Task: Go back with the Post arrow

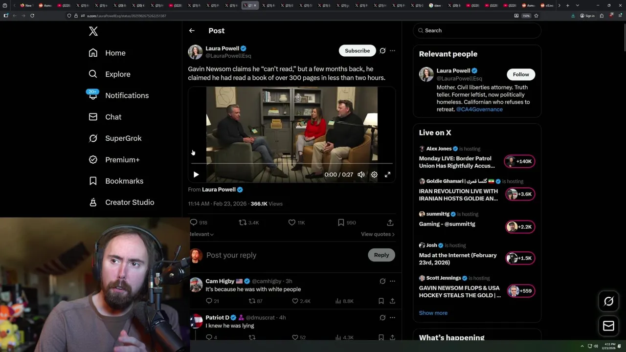Action: [192, 31]
